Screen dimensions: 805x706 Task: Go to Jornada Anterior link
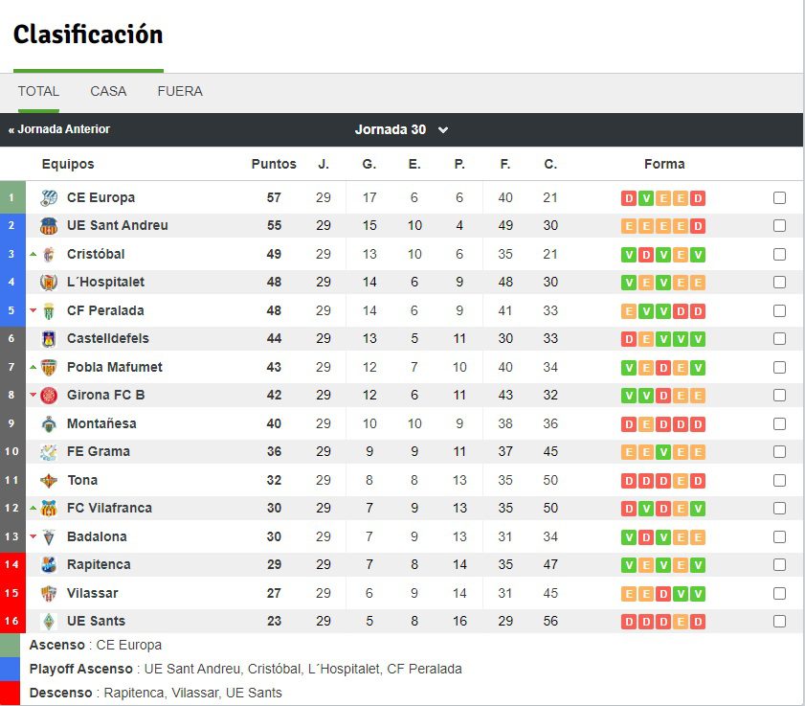click(59, 129)
